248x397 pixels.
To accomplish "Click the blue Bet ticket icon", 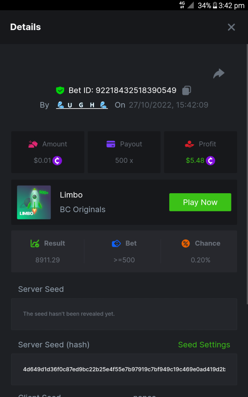I will (116, 243).
